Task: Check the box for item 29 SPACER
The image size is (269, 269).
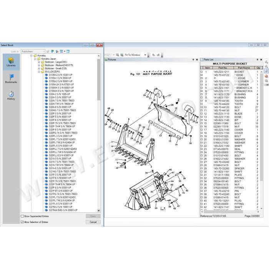Action: tap(202, 168)
